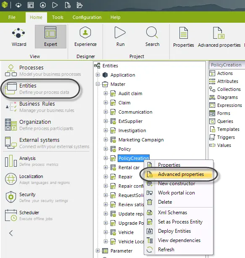Open Diagrams of PolicyCreation
Viewport: 245px width, 258px height.
tap(223, 97)
